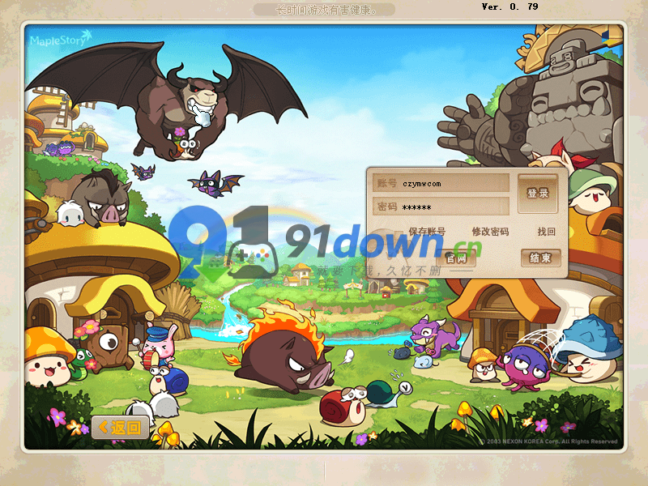Click the 长时间游戏有害健康 notice text
The height and width of the screenshot is (486, 648).
(325, 10)
